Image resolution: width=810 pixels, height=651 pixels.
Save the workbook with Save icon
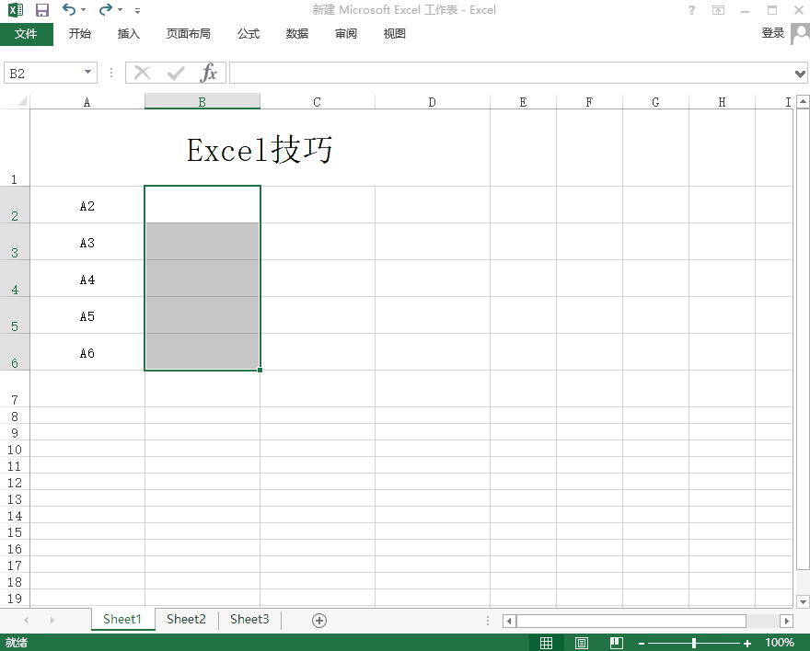point(41,10)
